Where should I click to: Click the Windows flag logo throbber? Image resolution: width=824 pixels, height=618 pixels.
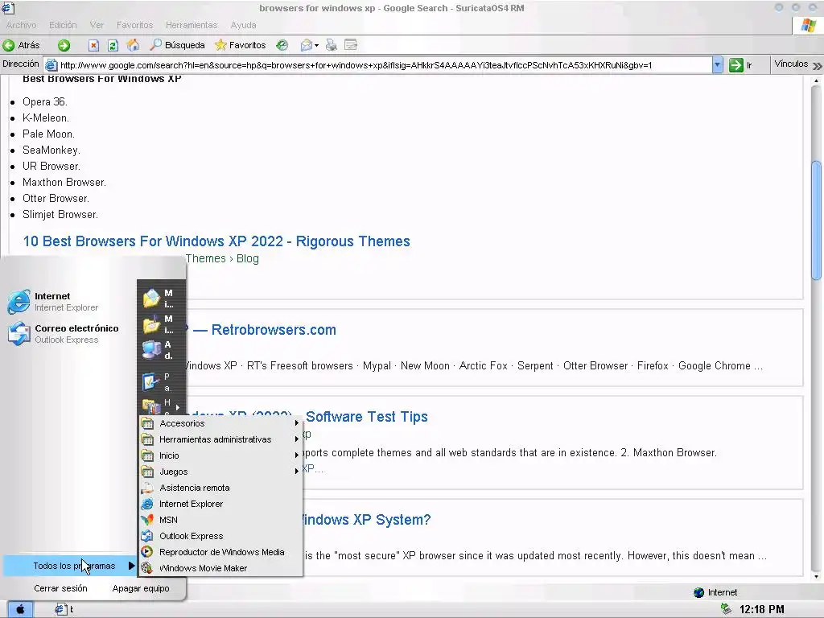tap(808, 25)
